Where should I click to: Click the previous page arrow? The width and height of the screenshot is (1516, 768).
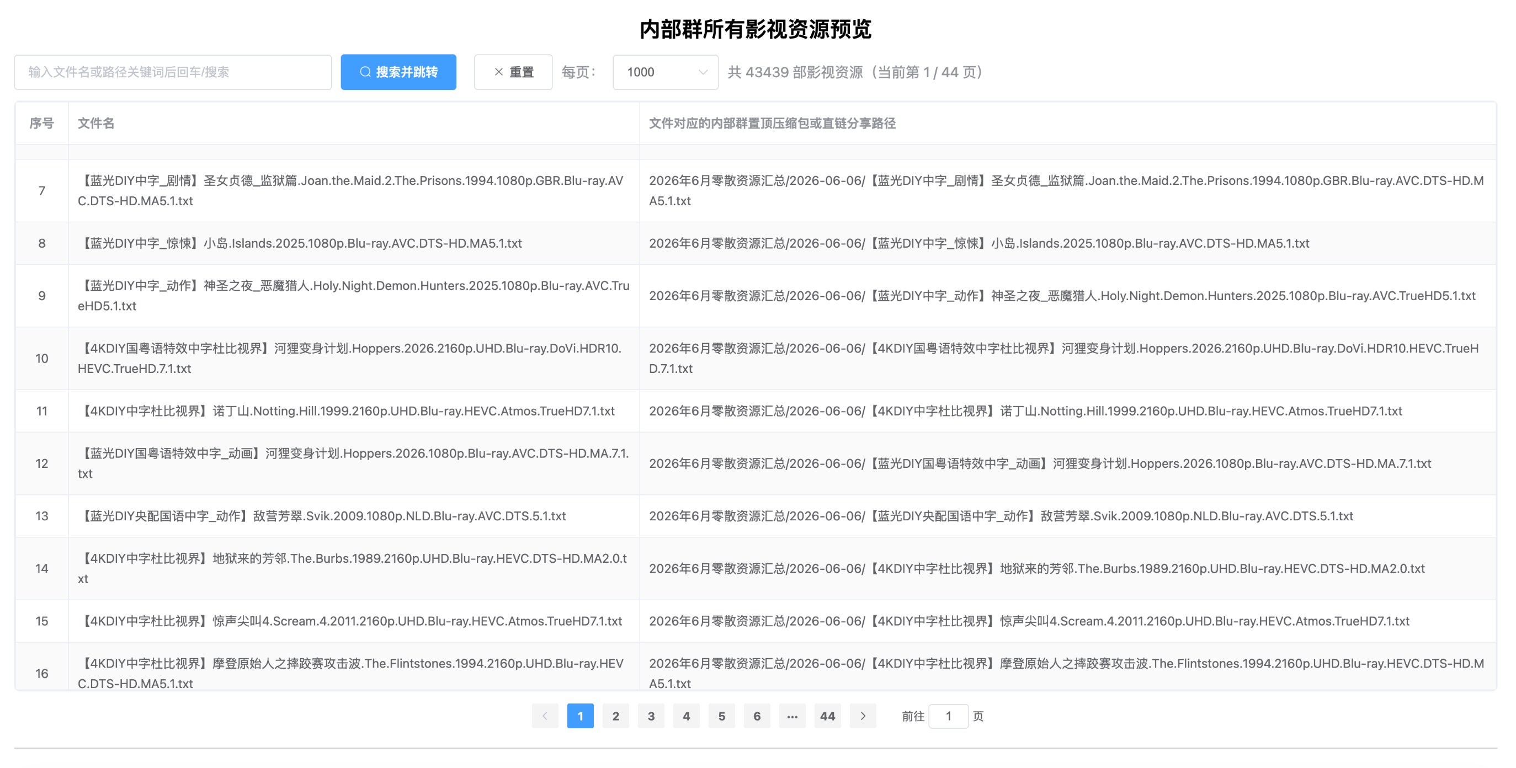click(545, 716)
